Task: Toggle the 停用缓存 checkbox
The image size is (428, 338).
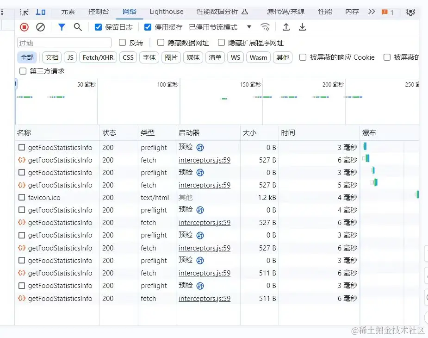Action: pos(148,27)
